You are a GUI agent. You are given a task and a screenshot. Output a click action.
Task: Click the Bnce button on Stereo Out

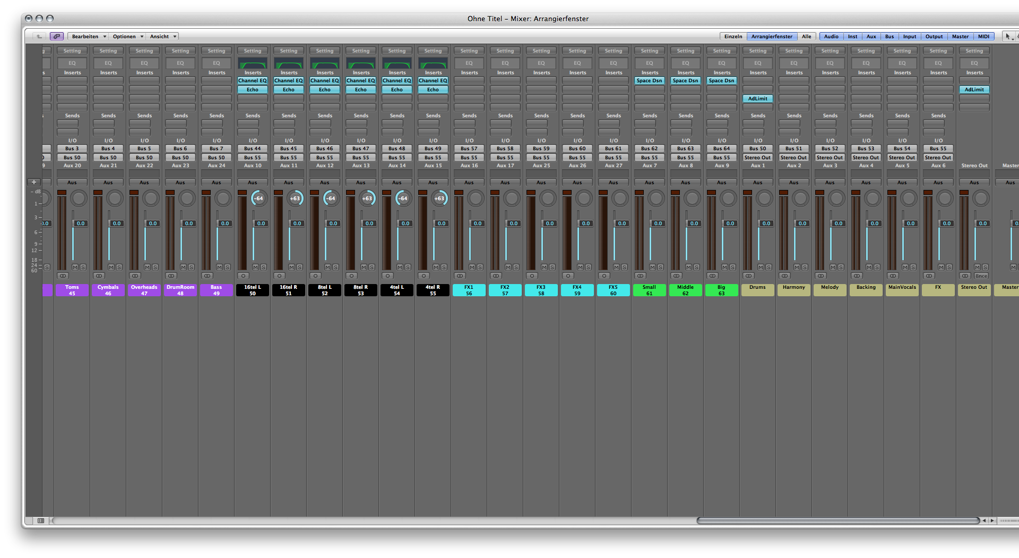pyautogui.click(x=981, y=276)
